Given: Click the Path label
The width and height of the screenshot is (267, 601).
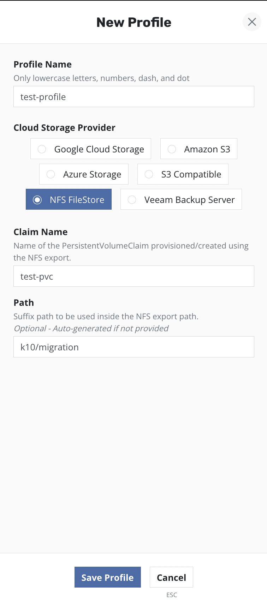Looking at the screenshot, I should [x=24, y=303].
